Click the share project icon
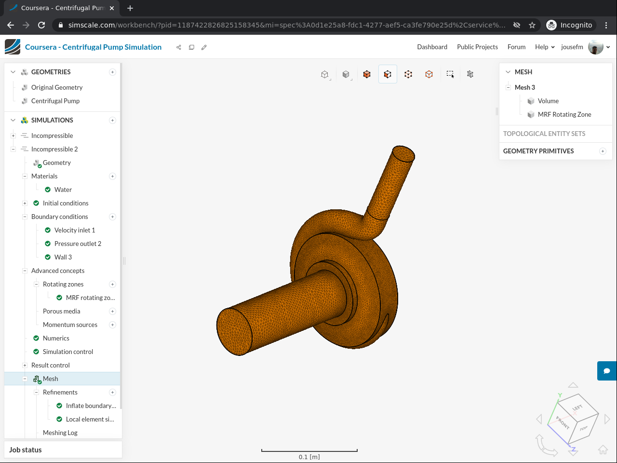The image size is (617, 463). (x=179, y=47)
